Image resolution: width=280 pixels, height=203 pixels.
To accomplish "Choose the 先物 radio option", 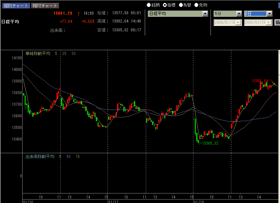I will pyautogui.click(x=196, y=5).
